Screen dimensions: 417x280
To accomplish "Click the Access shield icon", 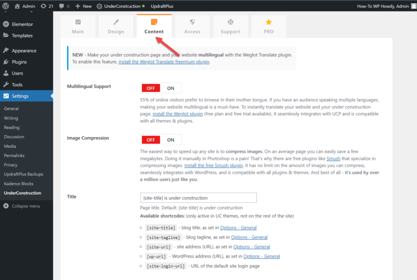I will point(192,22).
